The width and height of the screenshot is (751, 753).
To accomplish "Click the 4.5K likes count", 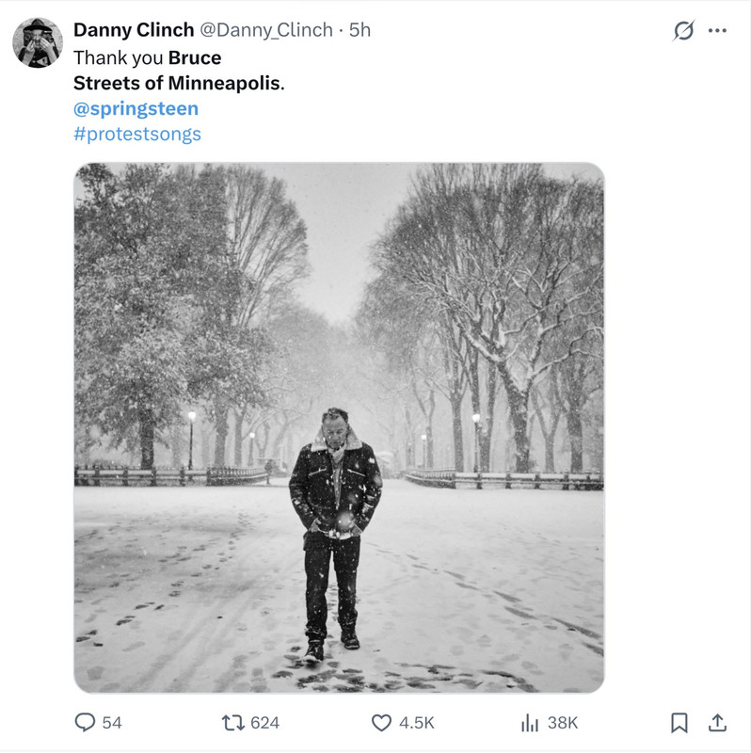I will (416, 722).
